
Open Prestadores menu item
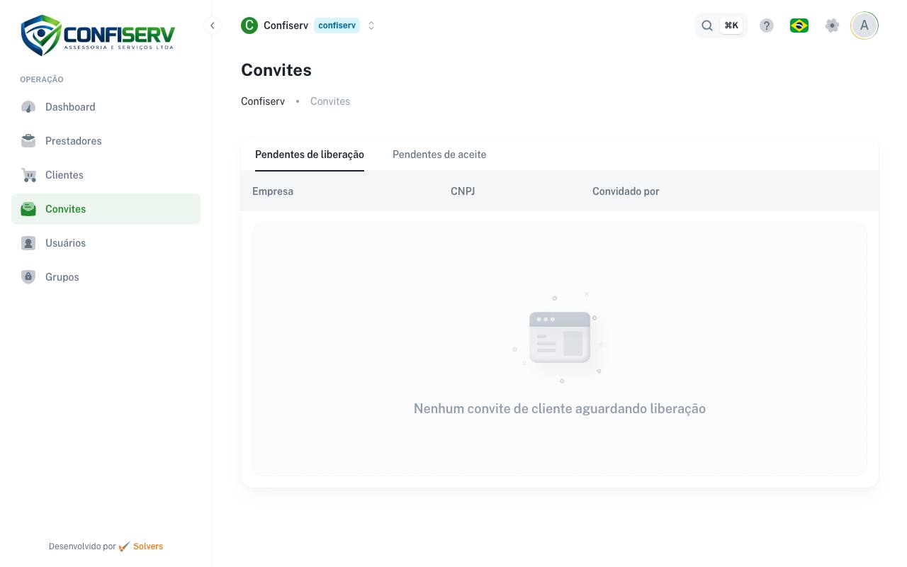coord(106,141)
